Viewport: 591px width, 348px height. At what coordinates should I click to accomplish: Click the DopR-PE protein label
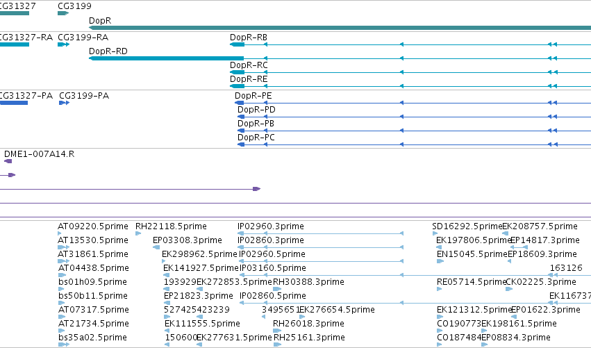coord(253,96)
